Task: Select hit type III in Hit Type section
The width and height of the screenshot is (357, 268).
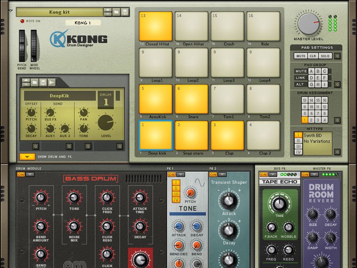Action: point(298,147)
